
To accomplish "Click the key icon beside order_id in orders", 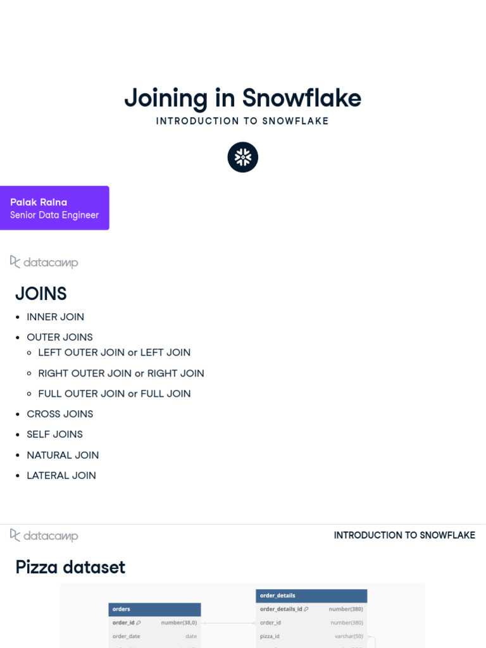I will tap(139, 623).
